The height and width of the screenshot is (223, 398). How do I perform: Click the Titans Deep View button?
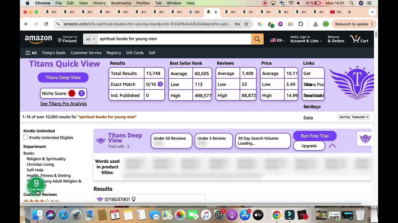(63, 77)
